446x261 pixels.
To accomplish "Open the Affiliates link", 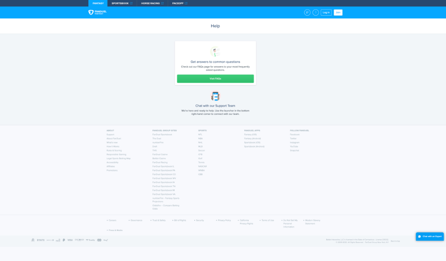I will 111,167.
